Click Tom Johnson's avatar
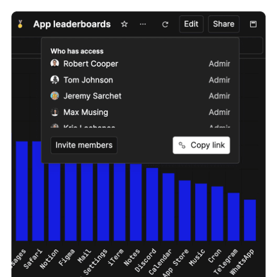The width and height of the screenshot is (277, 277). 54,80
